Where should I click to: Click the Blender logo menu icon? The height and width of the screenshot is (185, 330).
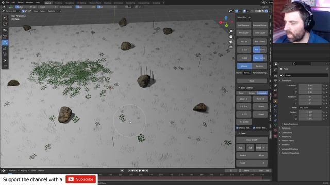(x=3, y=2)
